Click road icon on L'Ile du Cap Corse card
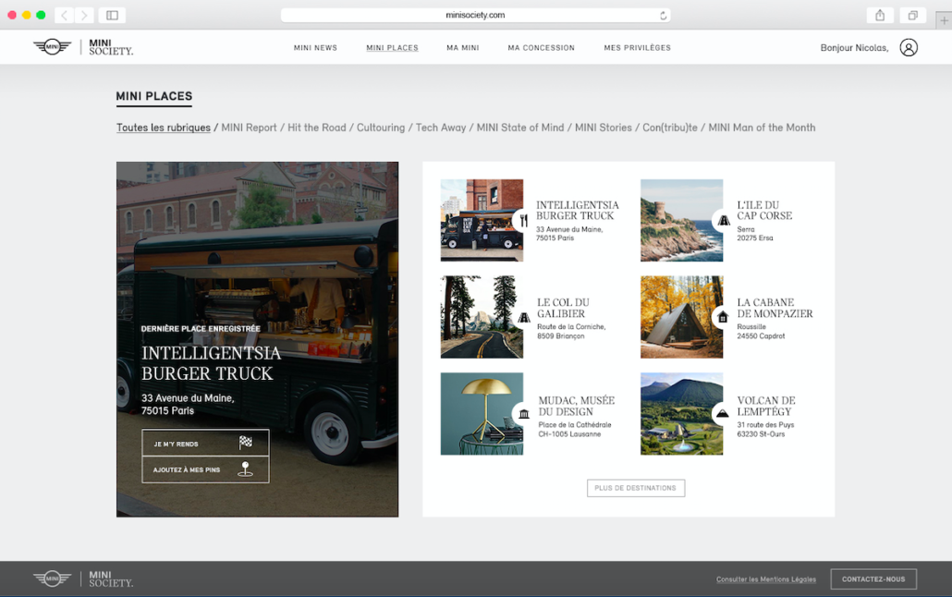Screen dimensions: 952x597 [x=723, y=221]
